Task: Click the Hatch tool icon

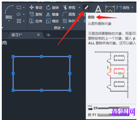Action: (19, 21)
